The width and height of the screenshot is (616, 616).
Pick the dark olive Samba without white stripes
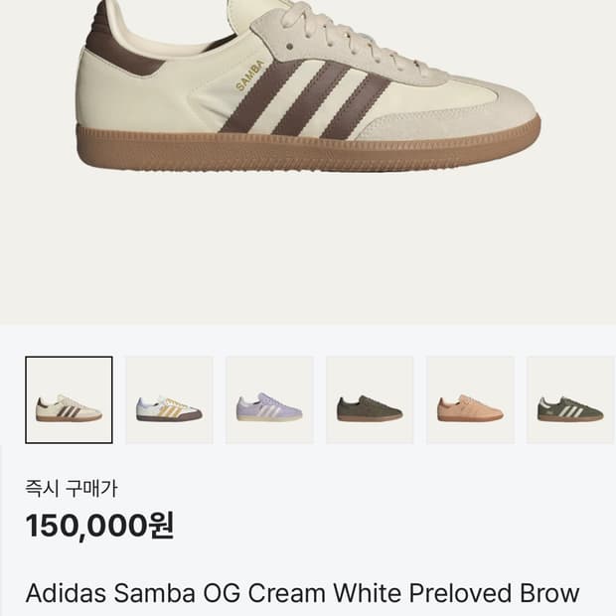click(370, 399)
